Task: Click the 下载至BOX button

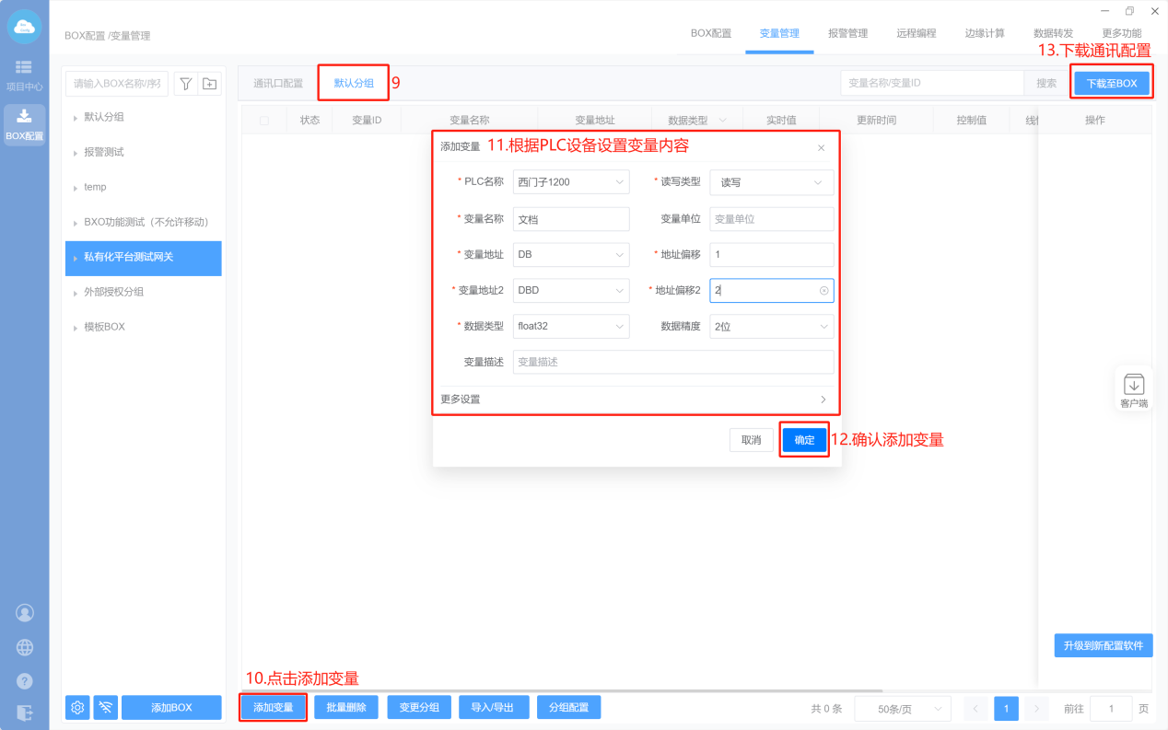Action: [1111, 84]
